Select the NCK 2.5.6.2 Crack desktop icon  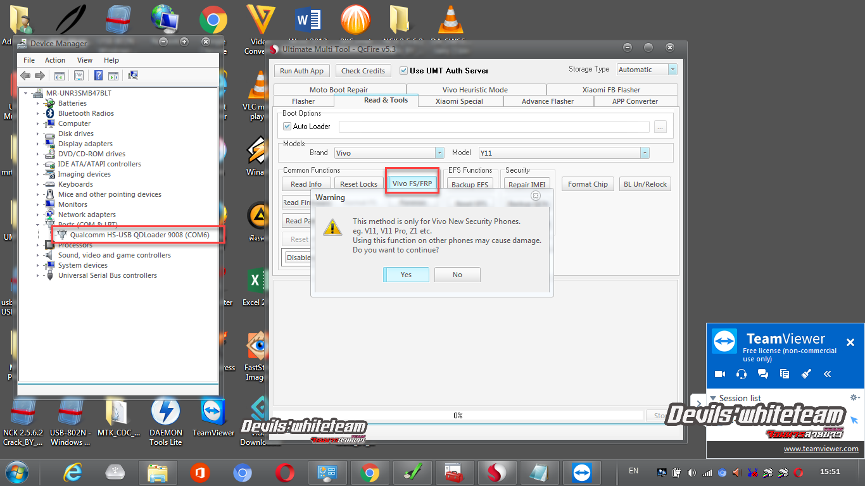point(23,420)
